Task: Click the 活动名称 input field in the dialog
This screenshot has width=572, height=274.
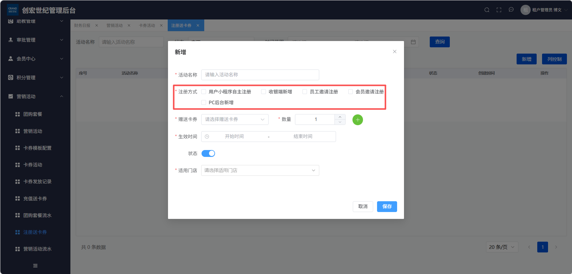Action: click(x=260, y=75)
